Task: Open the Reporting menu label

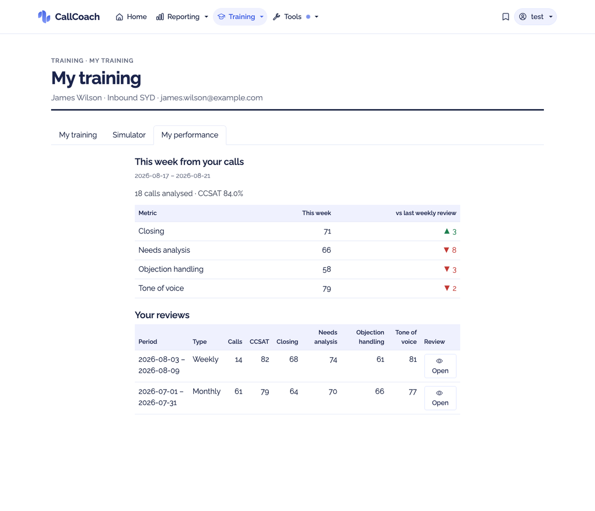Action: click(183, 17)
